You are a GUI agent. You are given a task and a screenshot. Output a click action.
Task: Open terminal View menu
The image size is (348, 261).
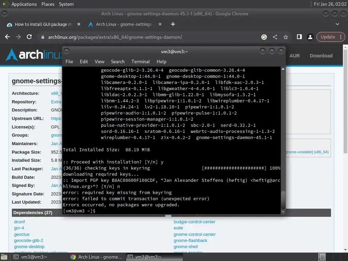[100, 62]
